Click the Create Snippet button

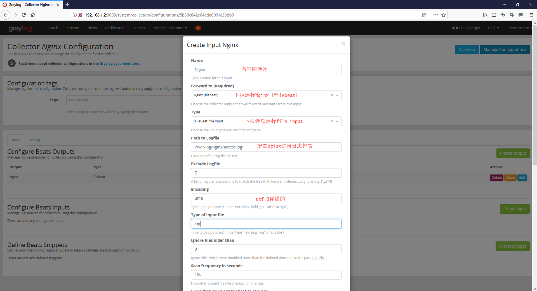[x=512, y=246]
